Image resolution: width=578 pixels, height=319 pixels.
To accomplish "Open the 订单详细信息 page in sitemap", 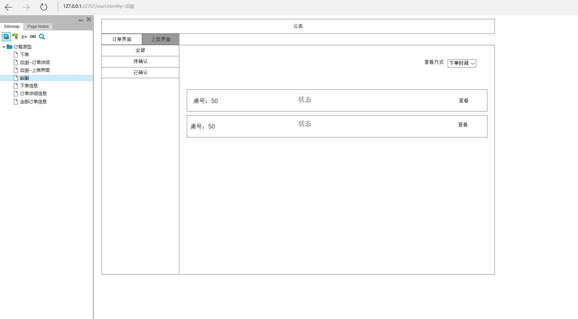I will click(x=33, y=94).
